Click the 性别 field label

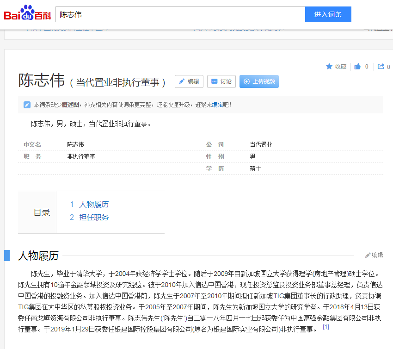point(215,156)
